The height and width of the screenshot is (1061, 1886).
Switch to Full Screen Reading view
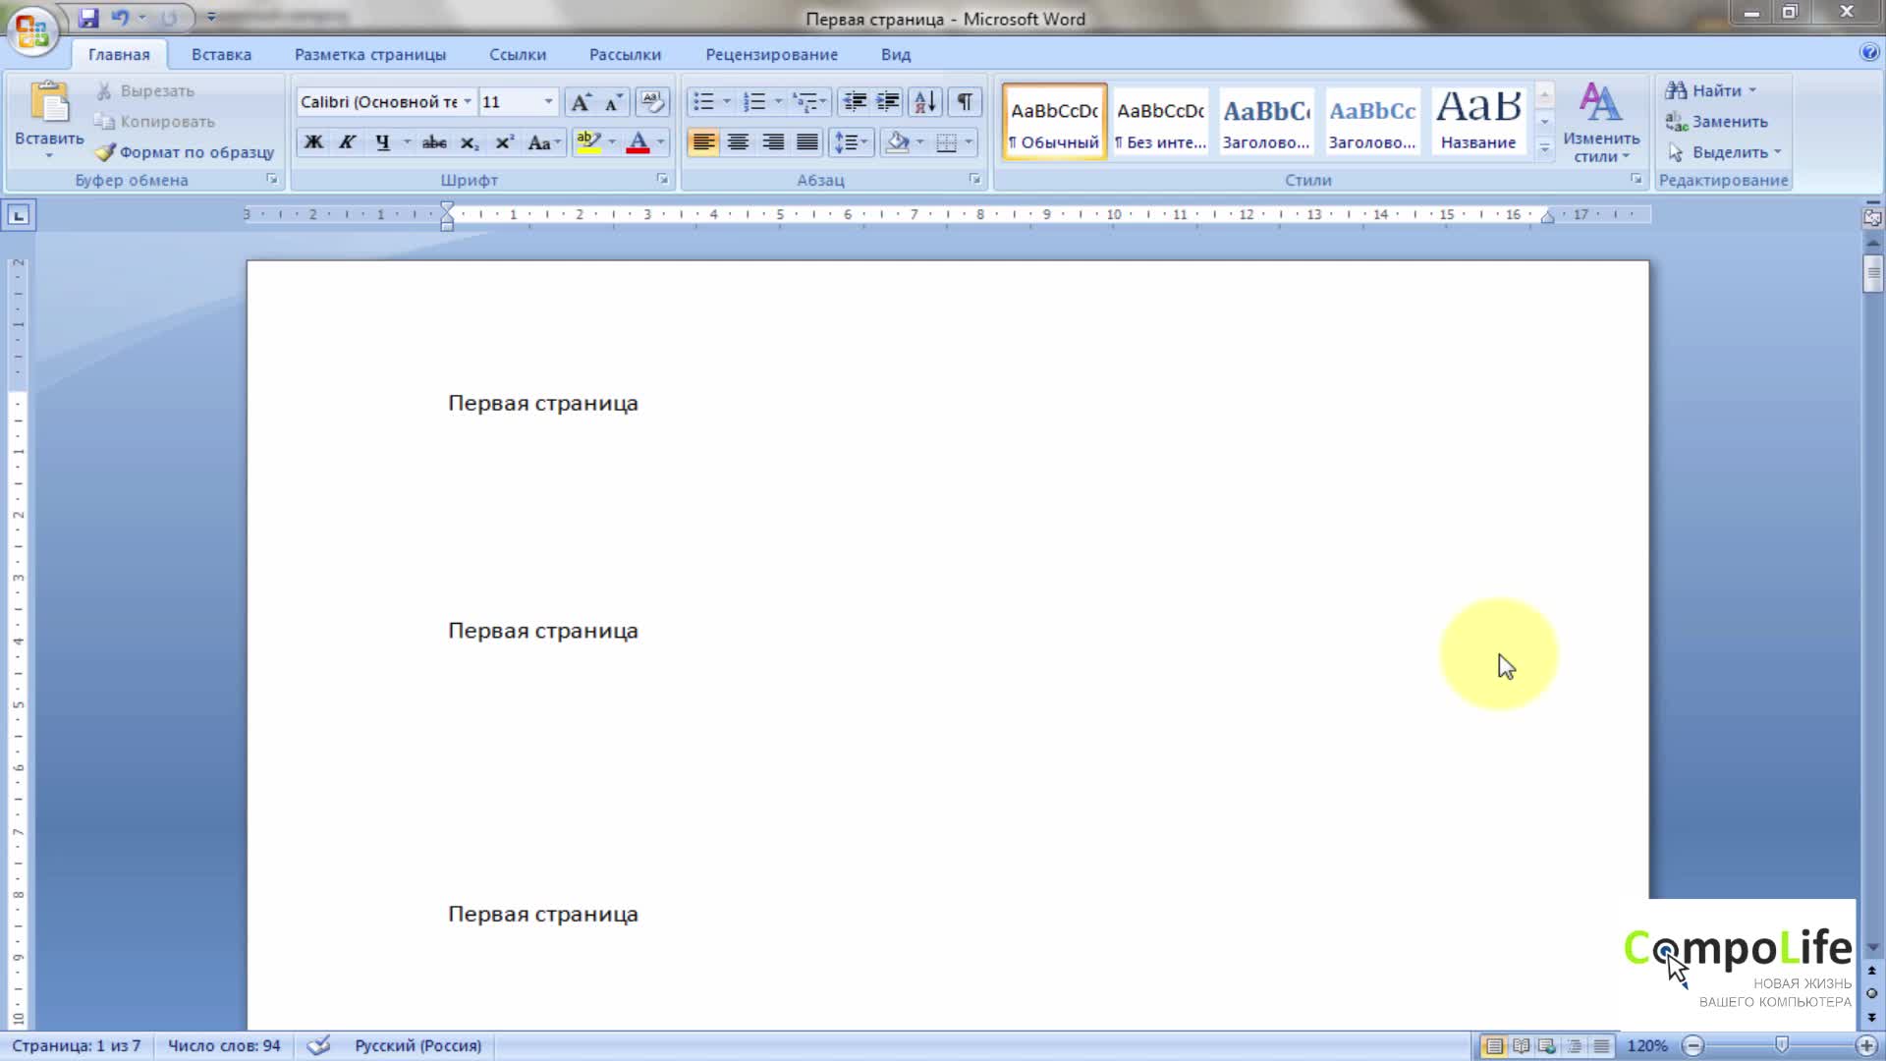[1522, 1046]
